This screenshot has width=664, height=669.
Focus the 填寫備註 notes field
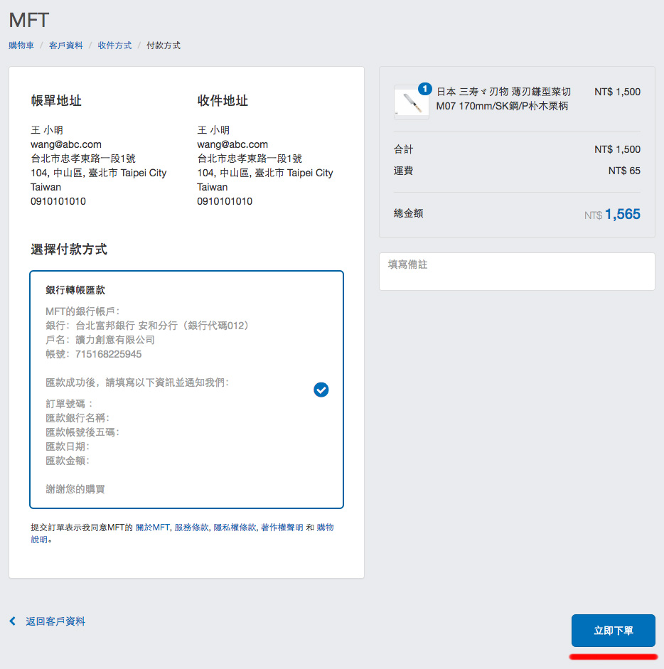point(517,272)
